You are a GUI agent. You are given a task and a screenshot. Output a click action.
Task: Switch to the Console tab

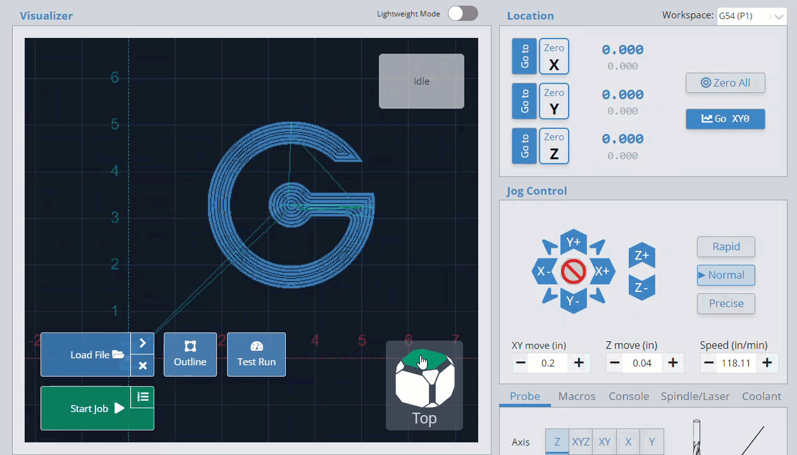pyautogui.click(x=629, y=396)
